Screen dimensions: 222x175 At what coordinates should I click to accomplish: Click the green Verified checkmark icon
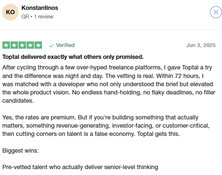(x=51, y=46)
